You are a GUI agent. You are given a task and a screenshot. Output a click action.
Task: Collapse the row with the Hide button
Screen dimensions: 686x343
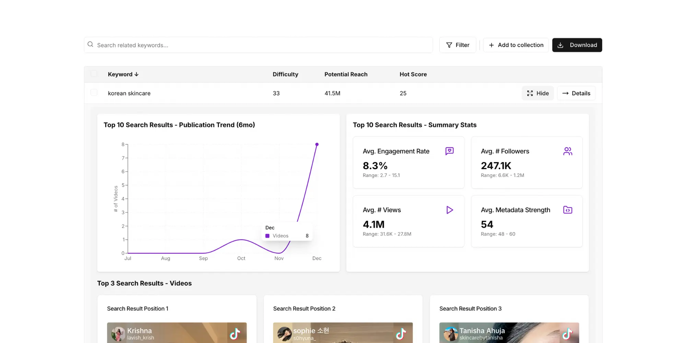(x=537, y=93)
